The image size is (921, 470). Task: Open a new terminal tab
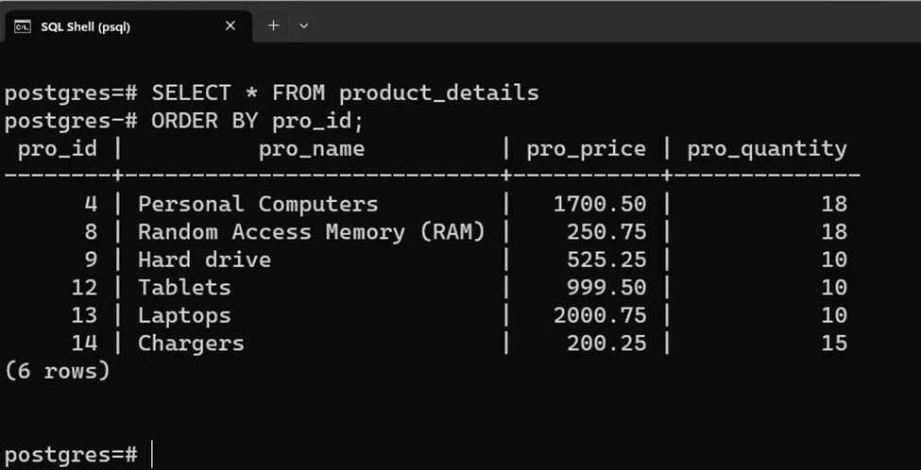pos(273,25)
